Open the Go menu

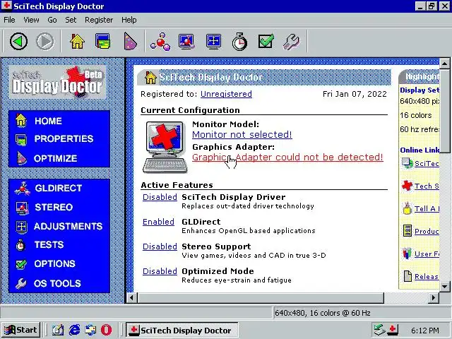click(x=52, y=20)
